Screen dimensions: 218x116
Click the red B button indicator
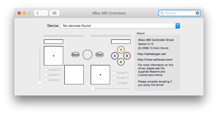[x=127, y=56]
